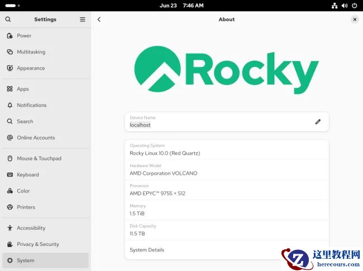
Task: Click the Online Accounts at-sign icon
Action: [9, 137]
